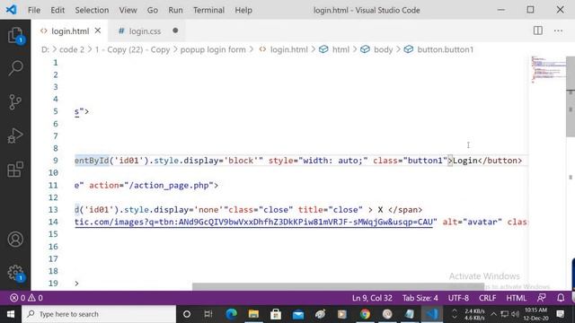Open Task View on the taskbar
Viewport: 575px width, 323px height.
pyautogui.click(x=208, y=314)
